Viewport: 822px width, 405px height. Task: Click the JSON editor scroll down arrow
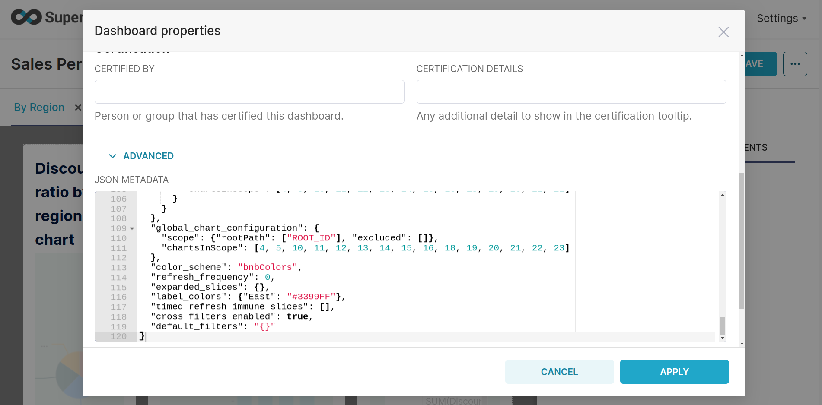tap(722, 338)
